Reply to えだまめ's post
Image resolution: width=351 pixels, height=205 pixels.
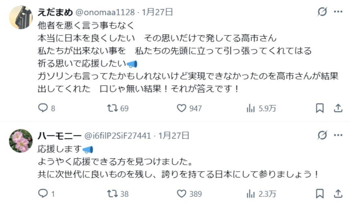(x=43, y=108)
